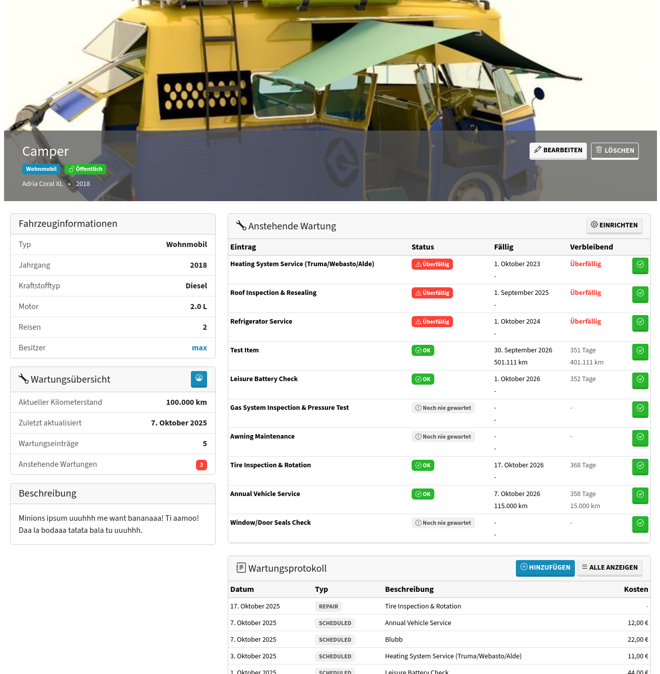Screen dimensions: 660x674
Task: Mark Tire Inspection & Rotation as done
Action: (640, 466)
